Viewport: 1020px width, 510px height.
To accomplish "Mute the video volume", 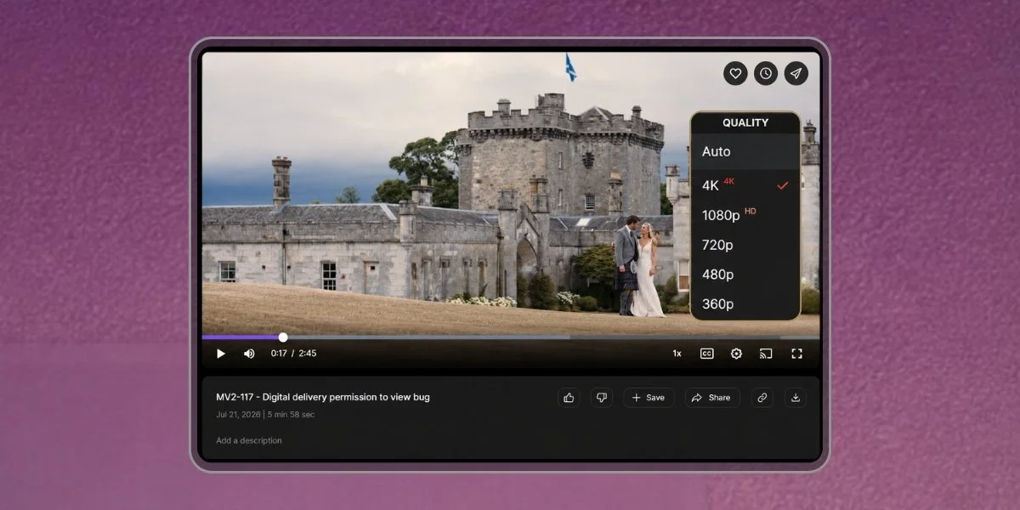I will coord(249,354).
